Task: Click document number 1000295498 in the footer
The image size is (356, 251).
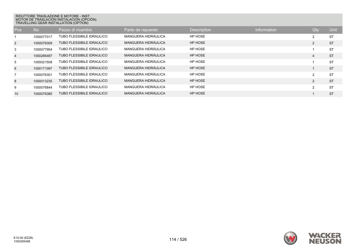Action: coord(22,241)
